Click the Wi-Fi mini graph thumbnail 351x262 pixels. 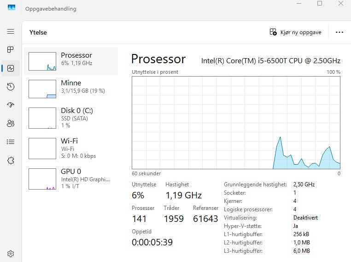click(42, 149)
